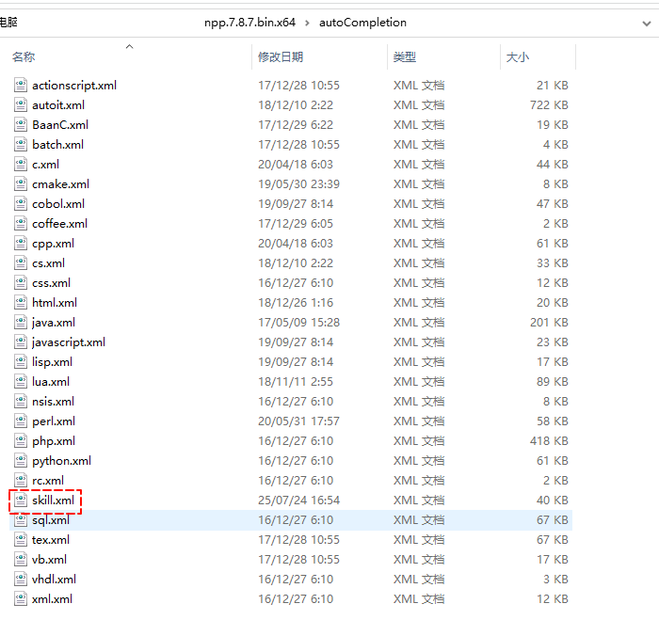659x620 pixels.
Task: Sort files by 类型 column header
Action: 405,57
